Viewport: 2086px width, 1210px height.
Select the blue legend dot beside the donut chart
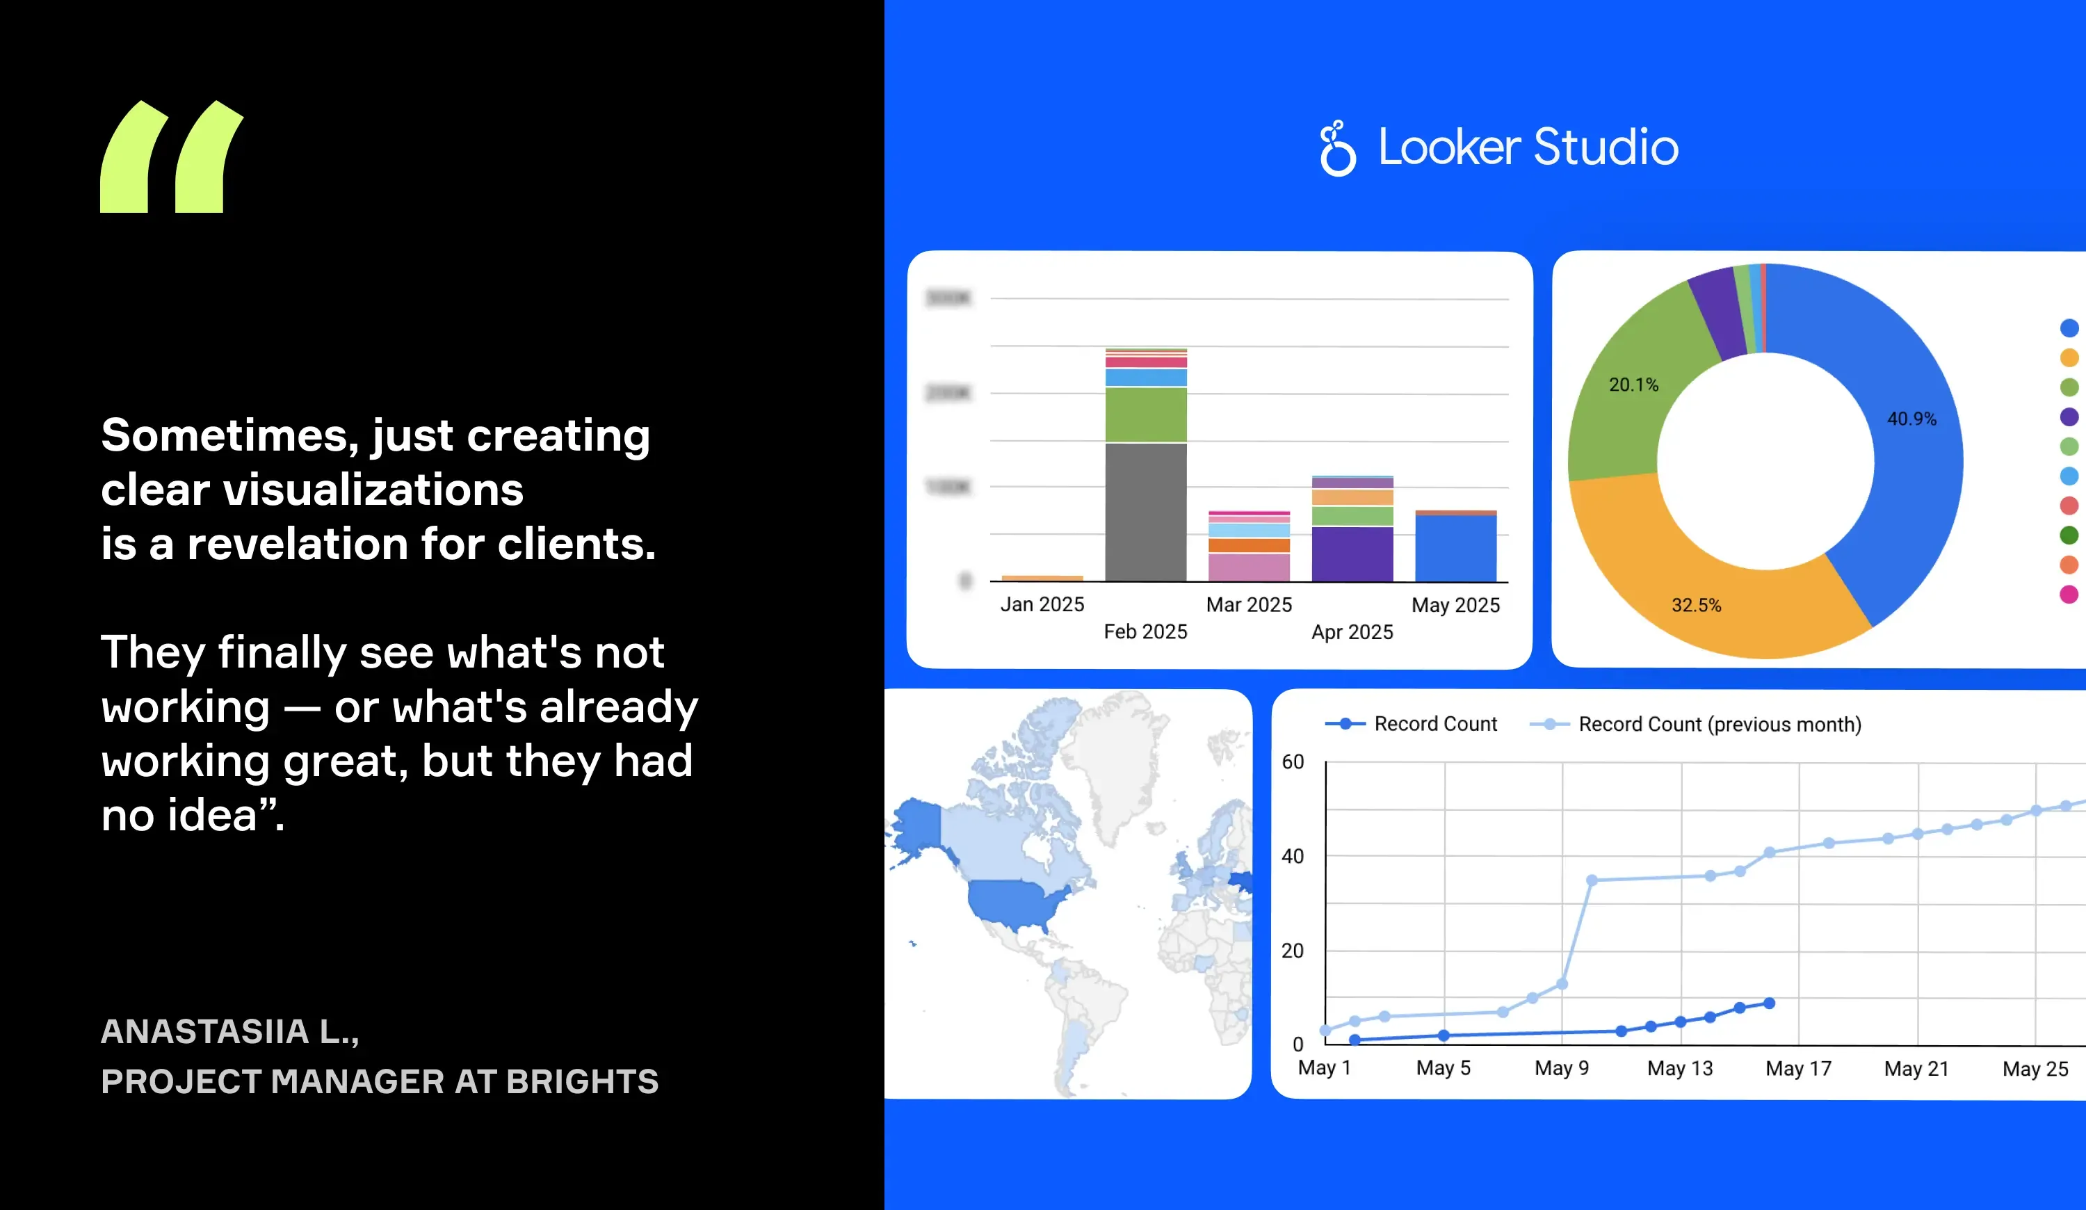click(2069, 328)
